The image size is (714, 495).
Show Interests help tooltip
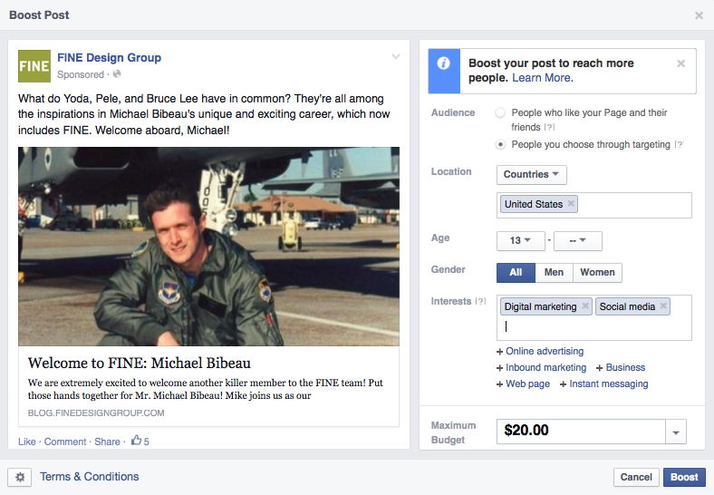pyautogui.click(x=480, y=301)
